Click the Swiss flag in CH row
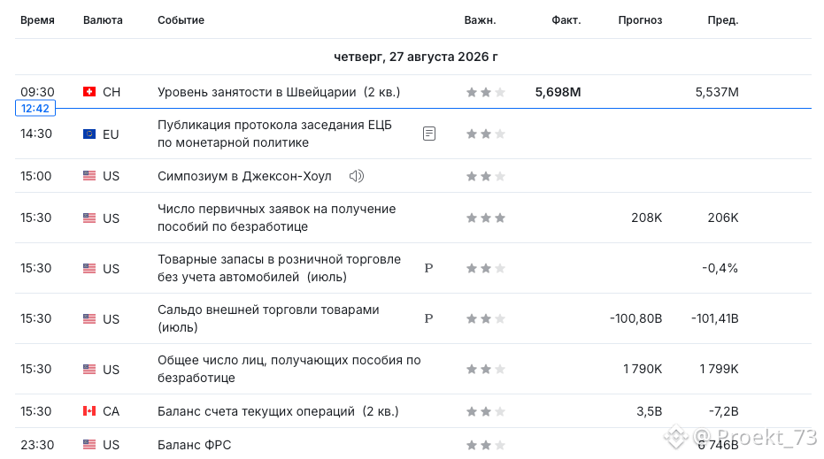The width and height of the screenshot is (824, 459). [x=89, y=92]
